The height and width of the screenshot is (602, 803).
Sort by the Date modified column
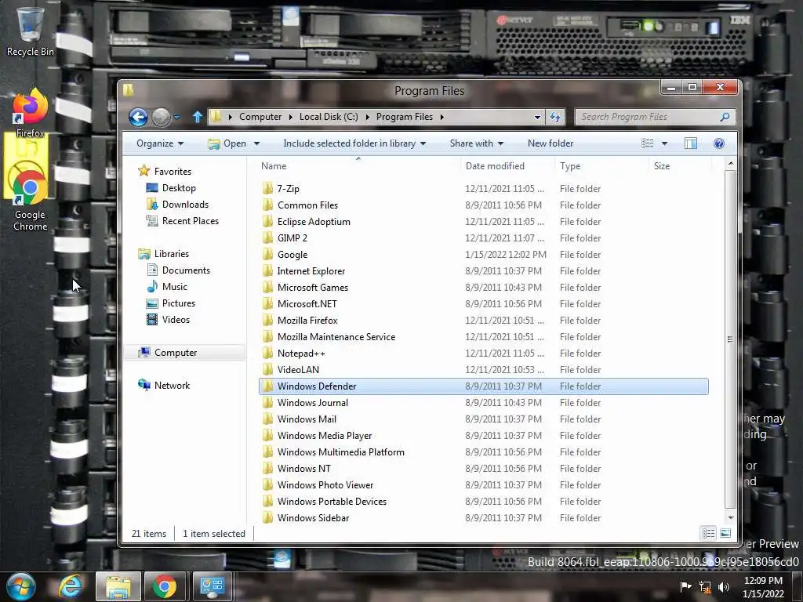507,166
